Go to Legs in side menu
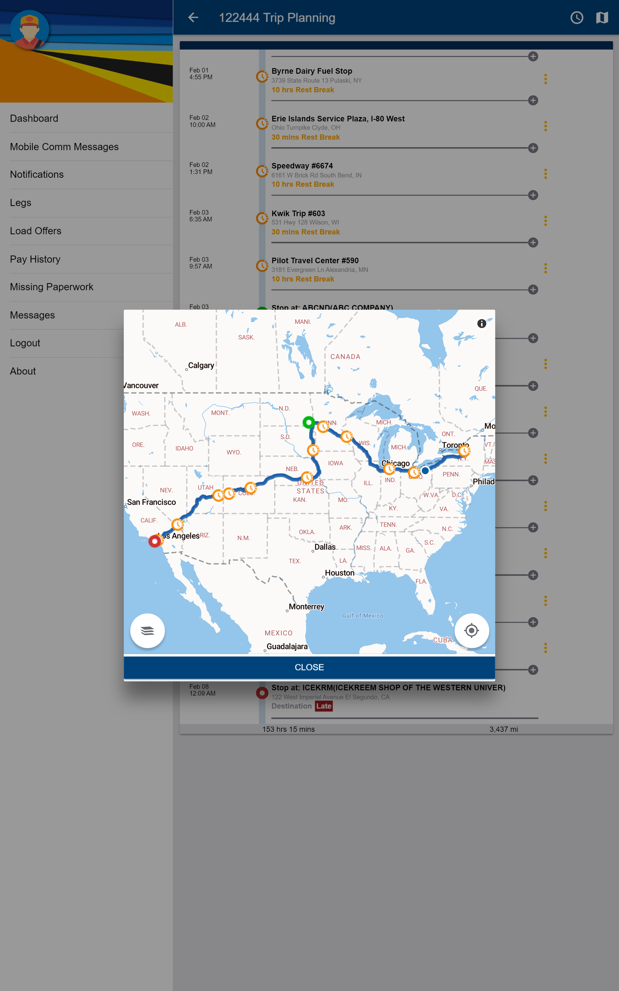The width and height of the screenshot is (619, 991). click(x=86, y=203)
